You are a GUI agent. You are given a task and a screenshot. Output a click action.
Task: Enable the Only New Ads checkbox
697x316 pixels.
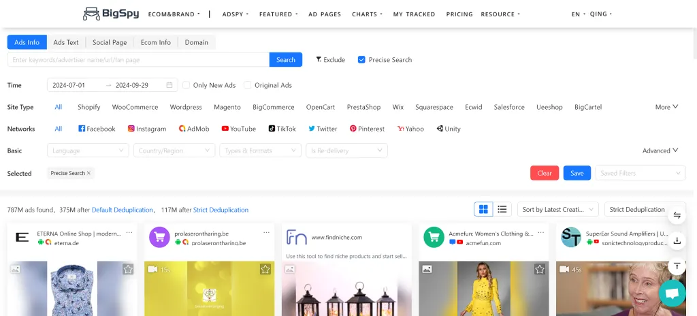click(187, 85)
